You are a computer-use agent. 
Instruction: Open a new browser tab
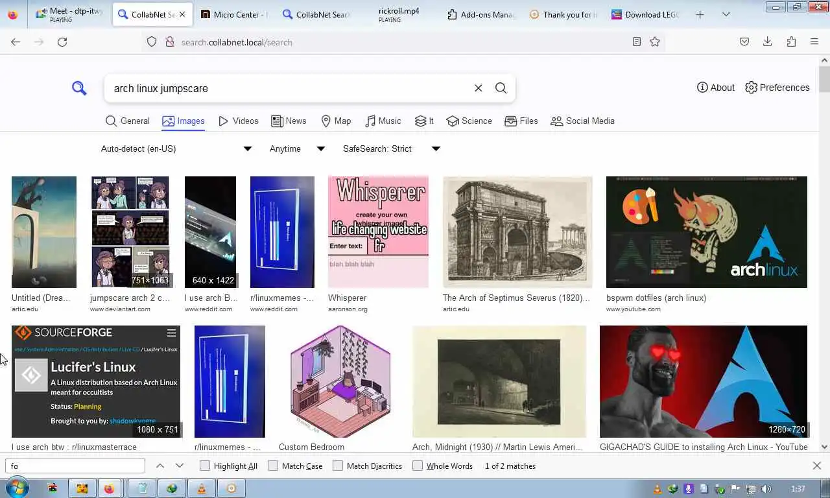tap(700, 14)
